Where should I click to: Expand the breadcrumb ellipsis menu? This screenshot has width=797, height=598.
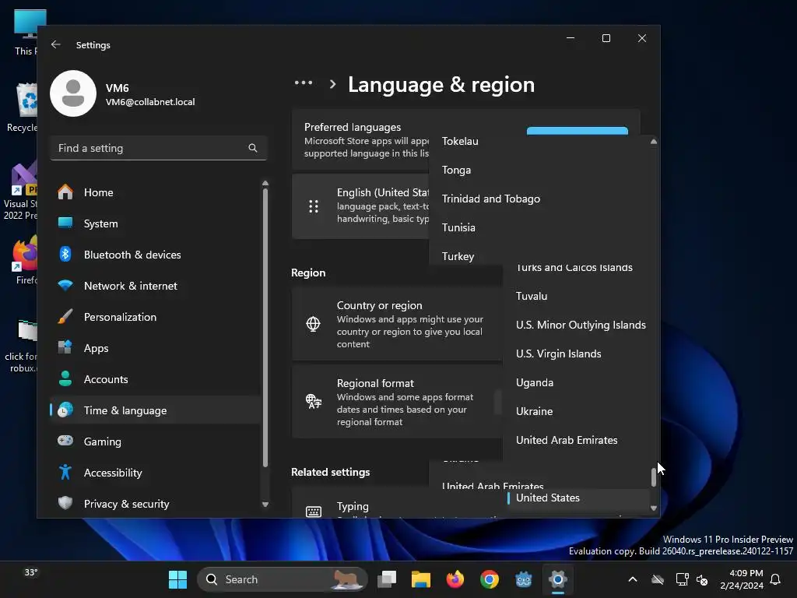304,83
